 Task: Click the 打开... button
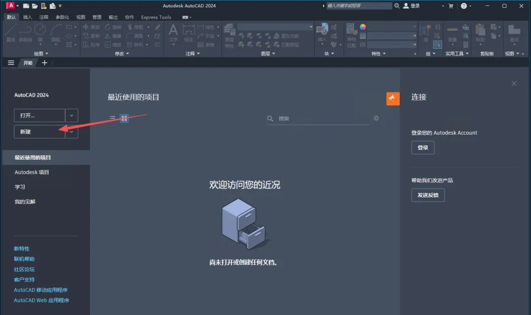(x=40, y=115)
